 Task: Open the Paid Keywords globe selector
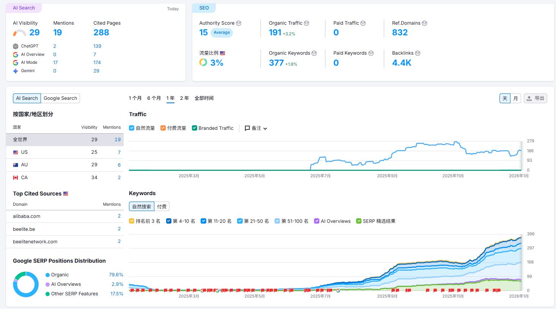(371, 53)
